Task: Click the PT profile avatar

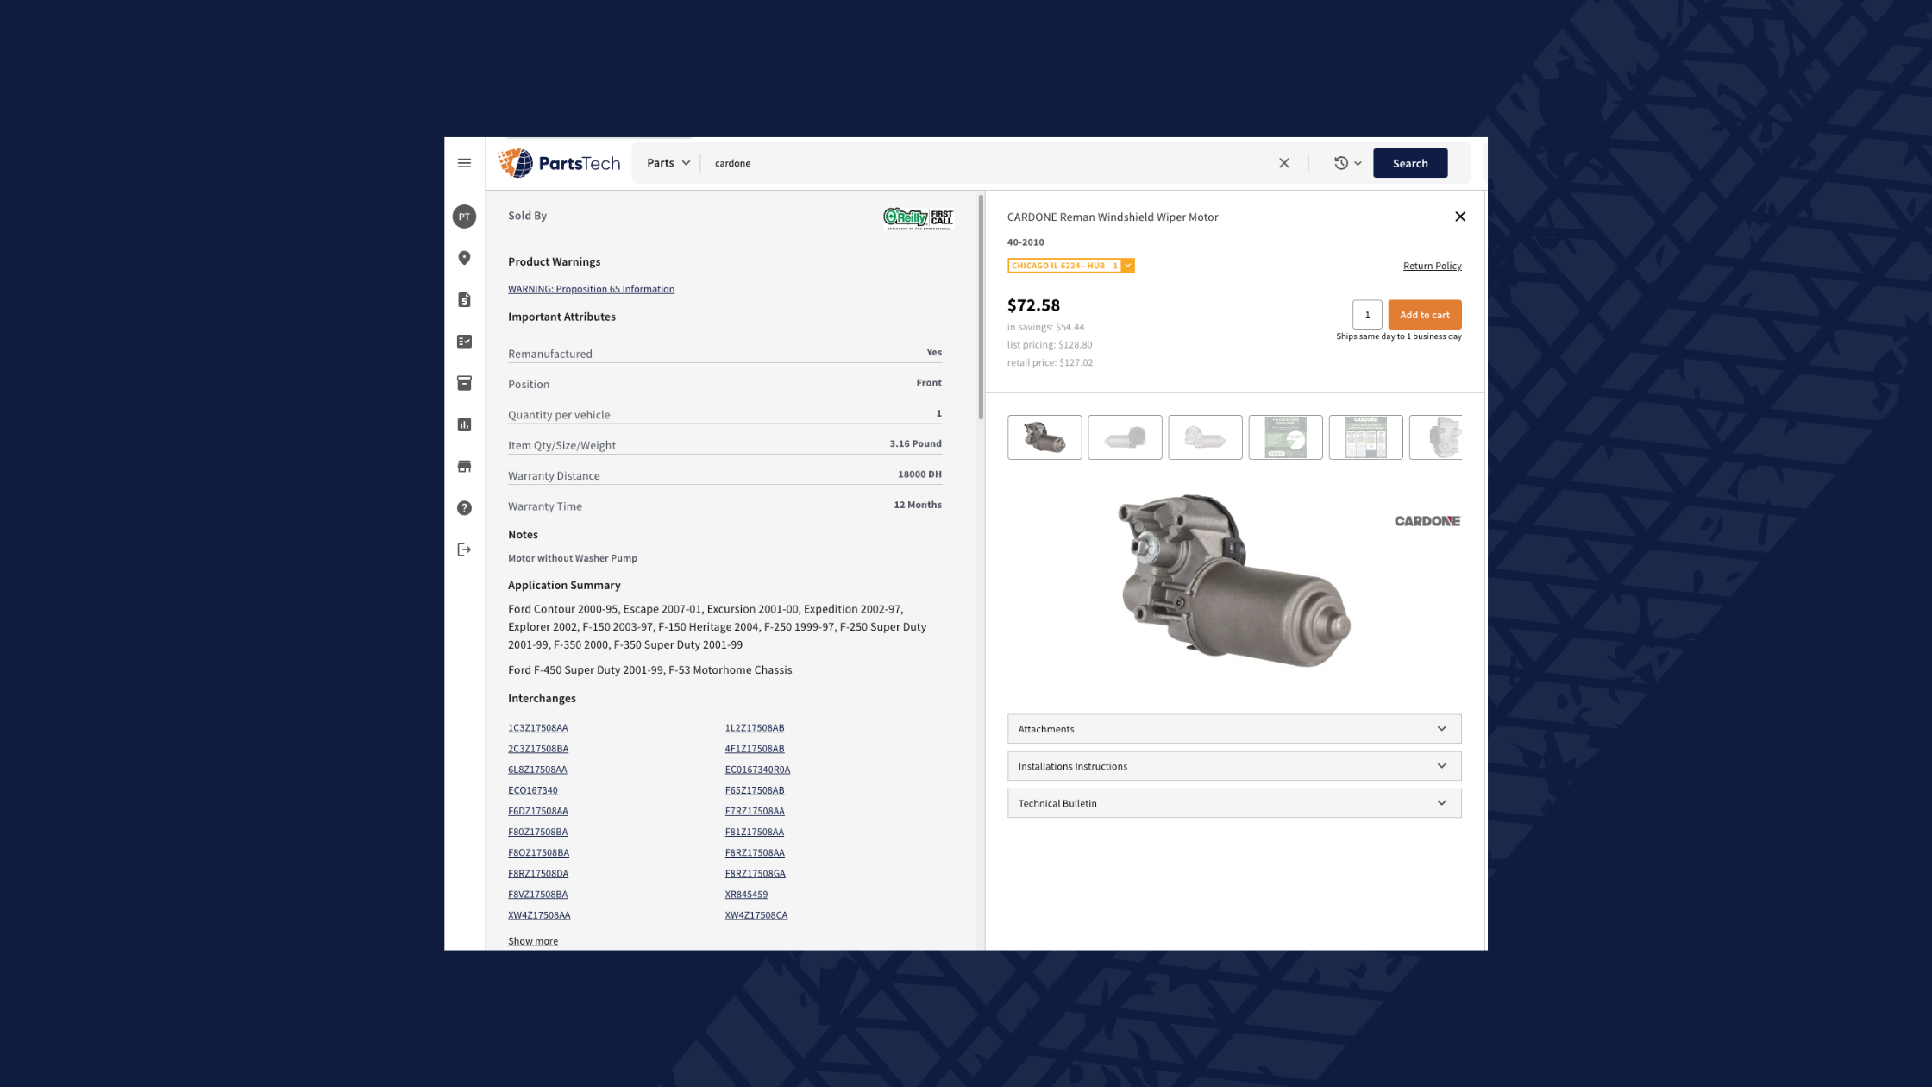Action: (464, 217)
